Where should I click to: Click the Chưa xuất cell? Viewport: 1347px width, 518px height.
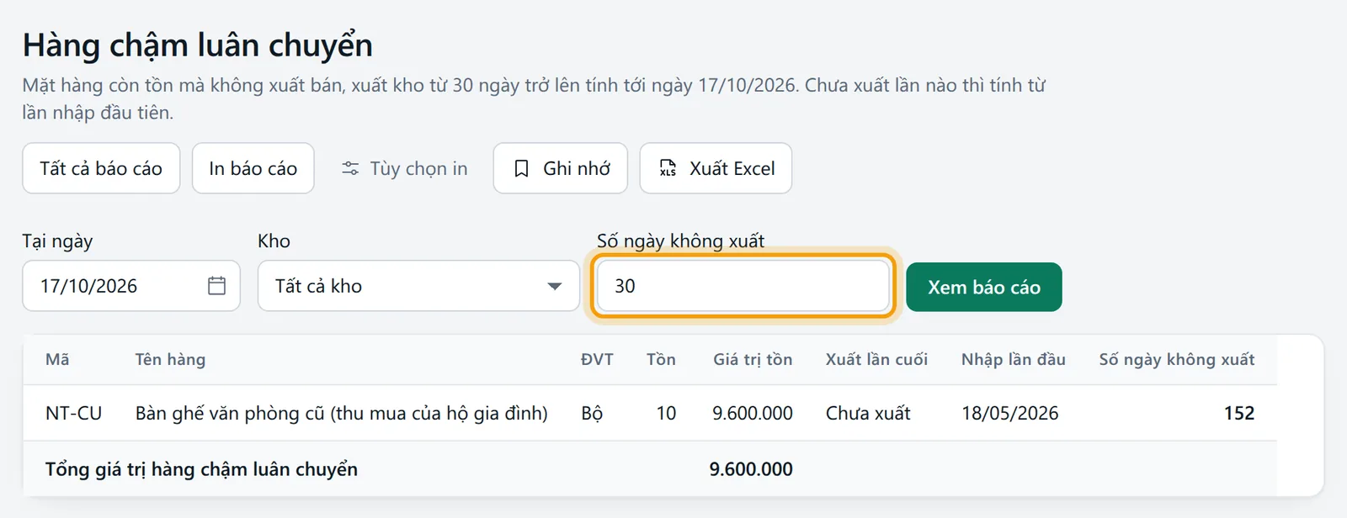(x=868, y=413)
